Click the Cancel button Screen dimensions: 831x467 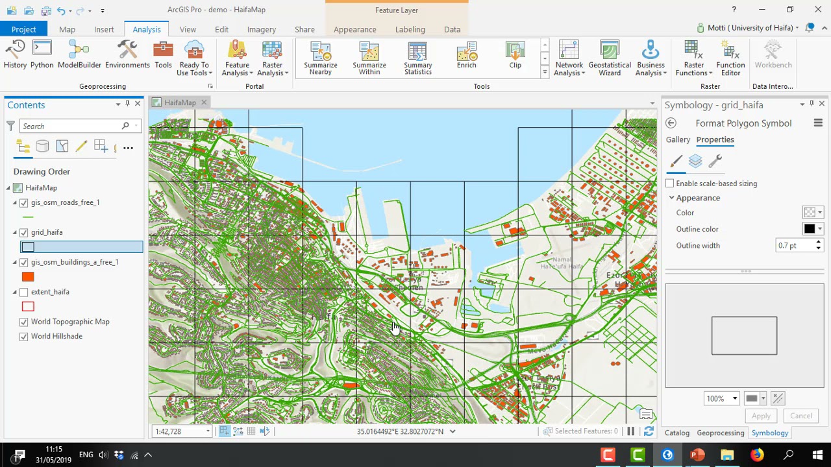tap(800, 416)
